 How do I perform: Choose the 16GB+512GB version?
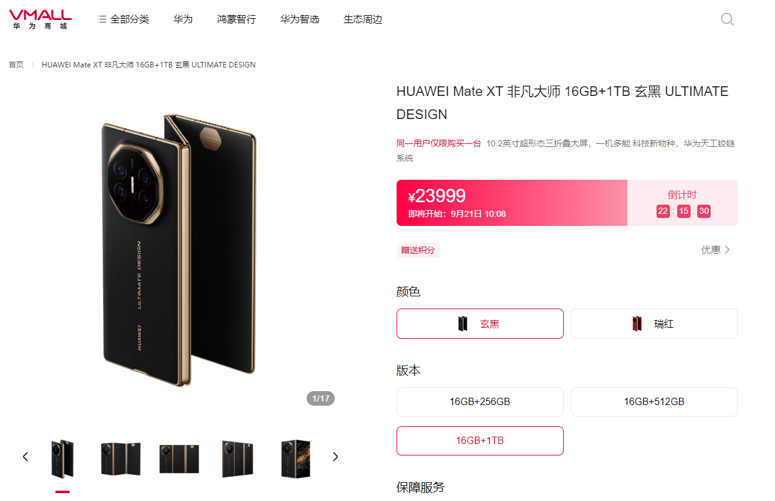pos(654,402)
